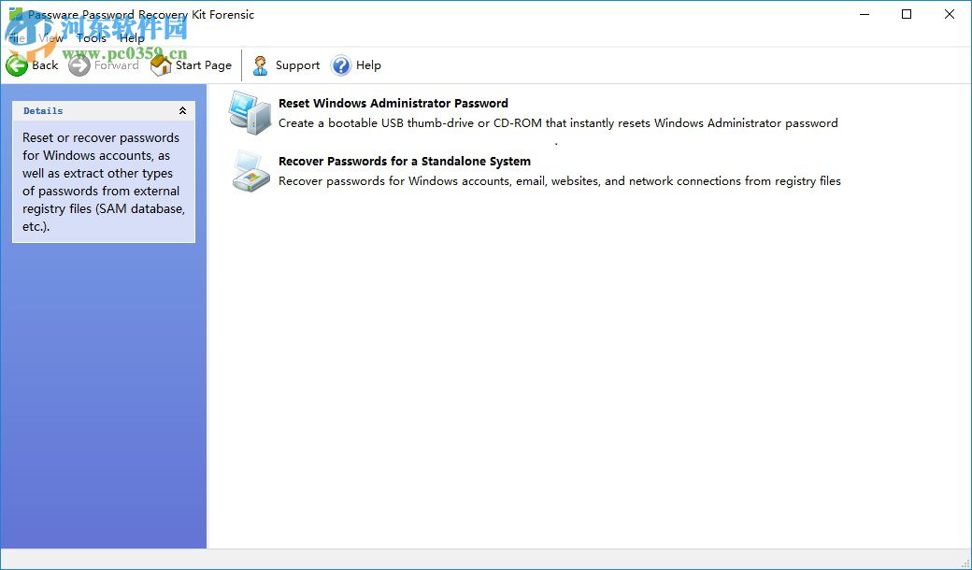
Task: Open the View menu
Action: click(52, 38)
